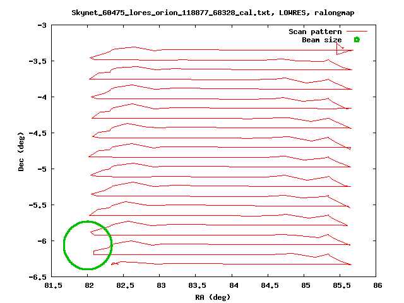Click the x-axis tick label 83
Image resolution: width=404 pixels, height=303 pixels.
(x=162, y=285)
